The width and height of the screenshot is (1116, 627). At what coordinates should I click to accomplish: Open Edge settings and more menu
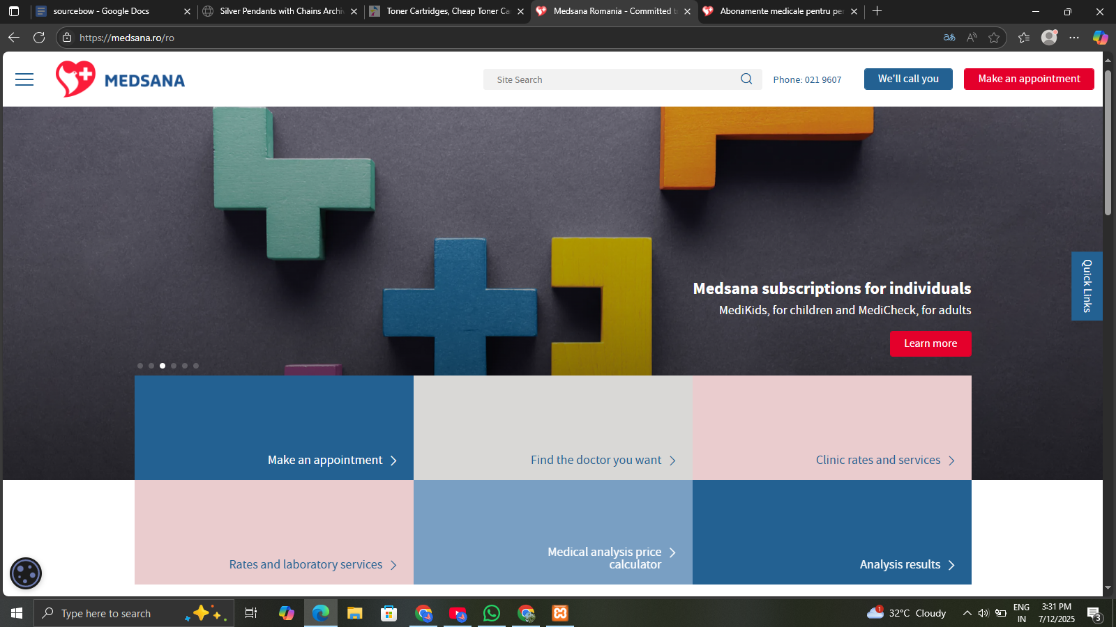pos(1074,38)
